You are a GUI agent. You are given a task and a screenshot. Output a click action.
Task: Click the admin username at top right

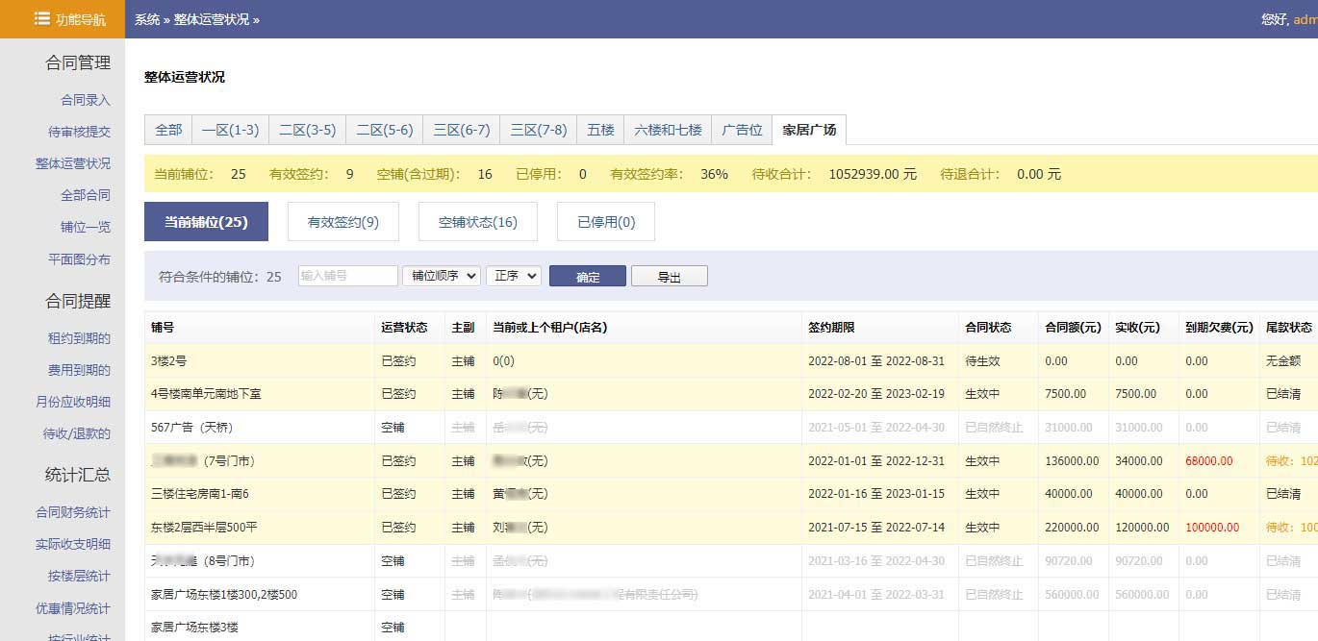(1305, 19)
